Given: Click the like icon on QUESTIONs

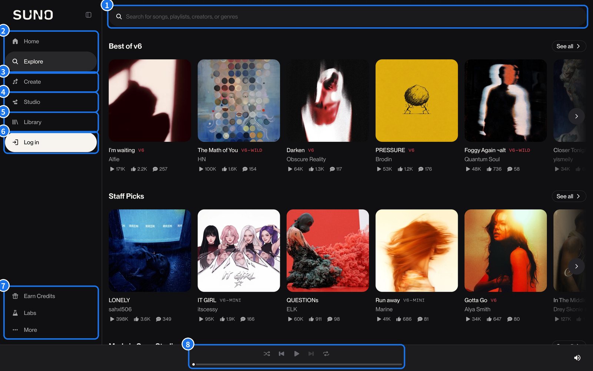Looking at the screenshot, I should (x=311, y=319).
